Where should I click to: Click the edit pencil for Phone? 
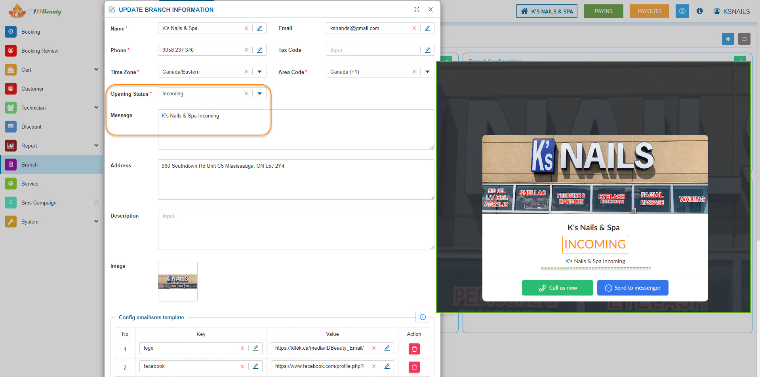pos(260,50)
